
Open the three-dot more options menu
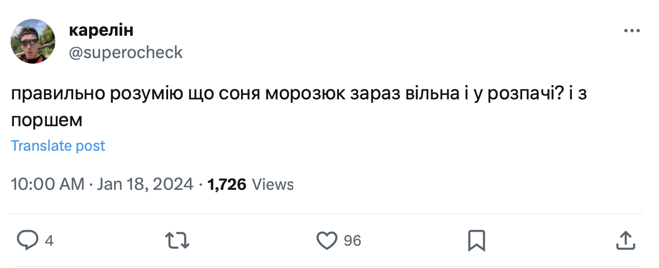click(x=631, y=31)
